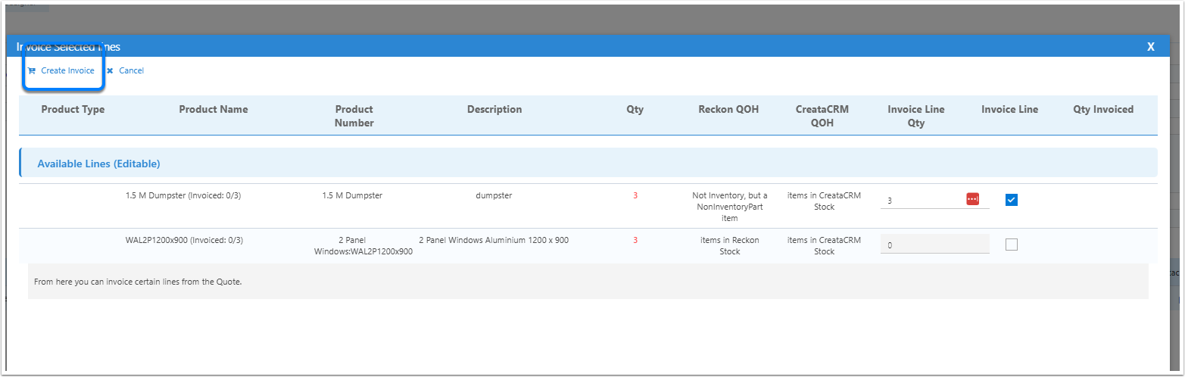Image resolution: width=1185 pixels, height=377 pixels.
Task: Click the Product Number column header
Action: 354,116
